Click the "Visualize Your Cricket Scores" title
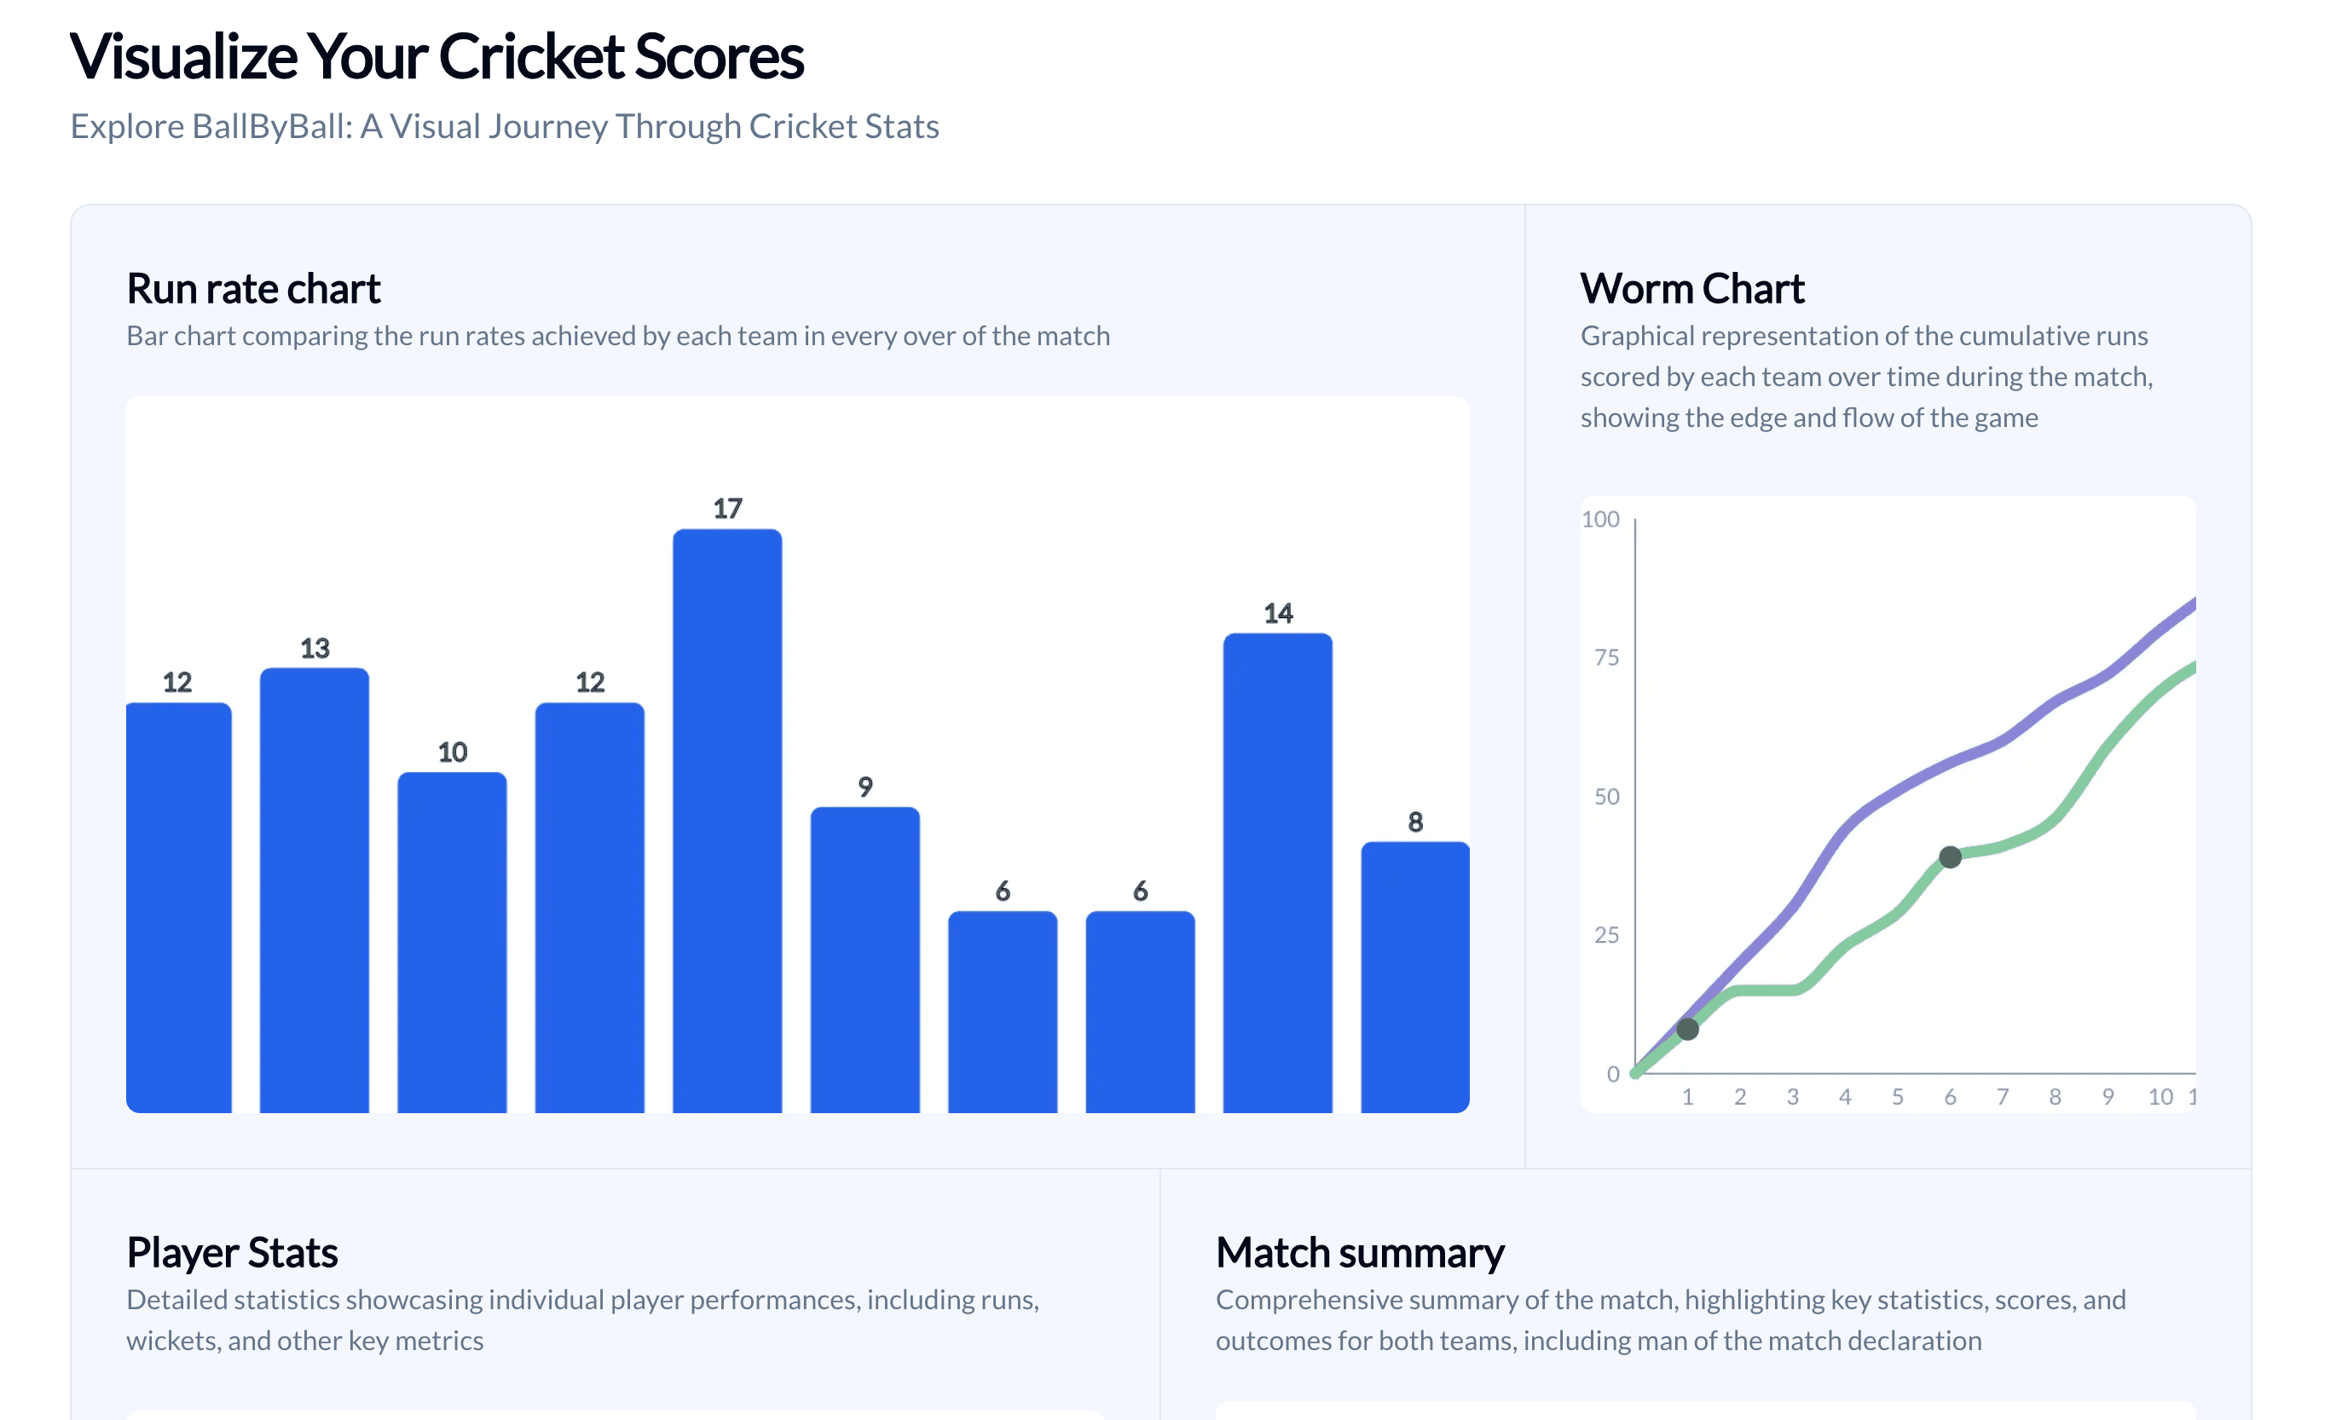 437,57
